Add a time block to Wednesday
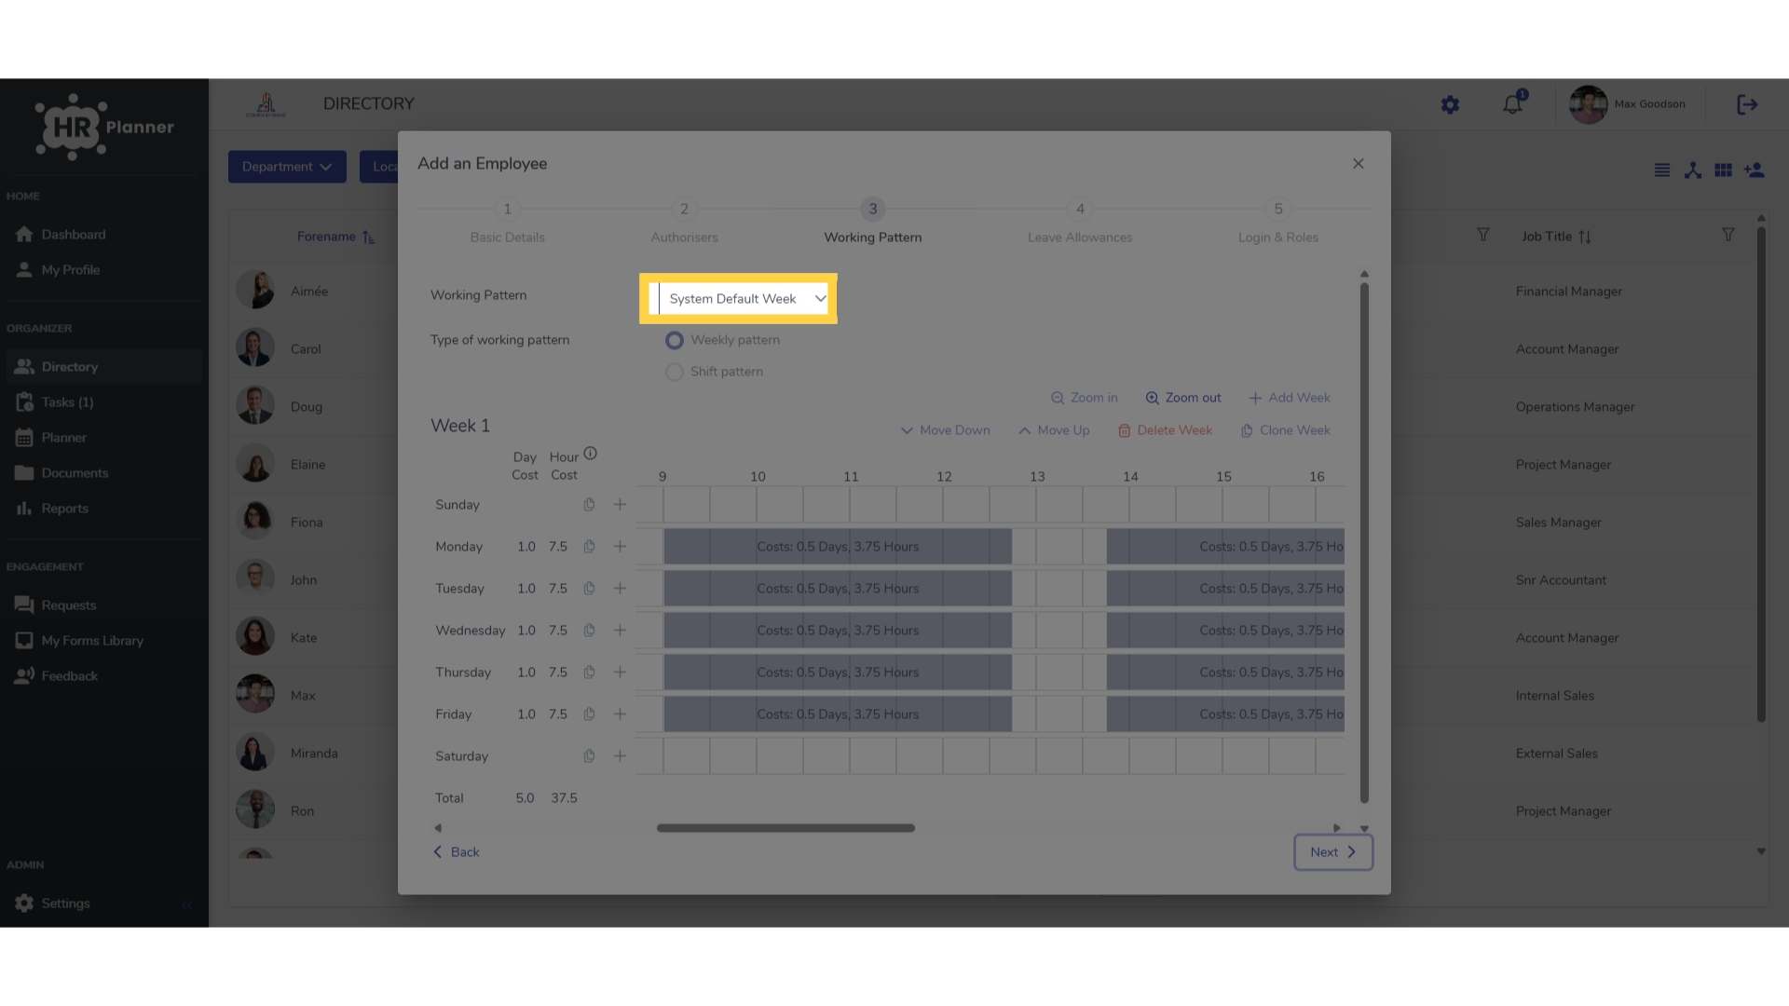 coord(620,631)
